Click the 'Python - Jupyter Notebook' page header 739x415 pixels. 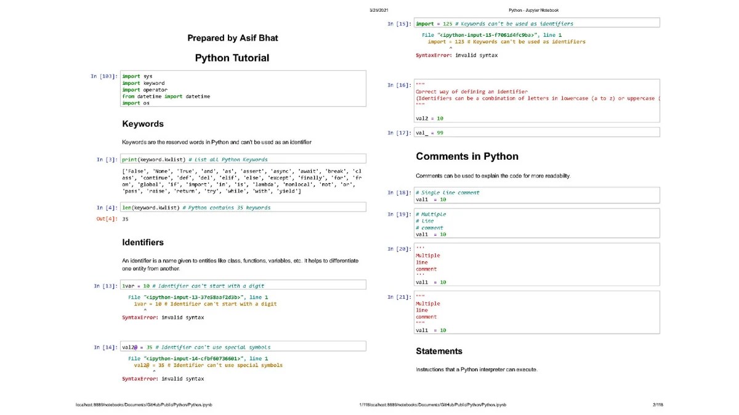tap(534, 10)
